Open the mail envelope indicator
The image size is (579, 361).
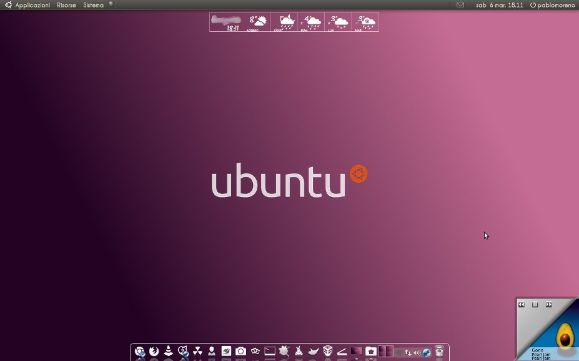(460, 5)
